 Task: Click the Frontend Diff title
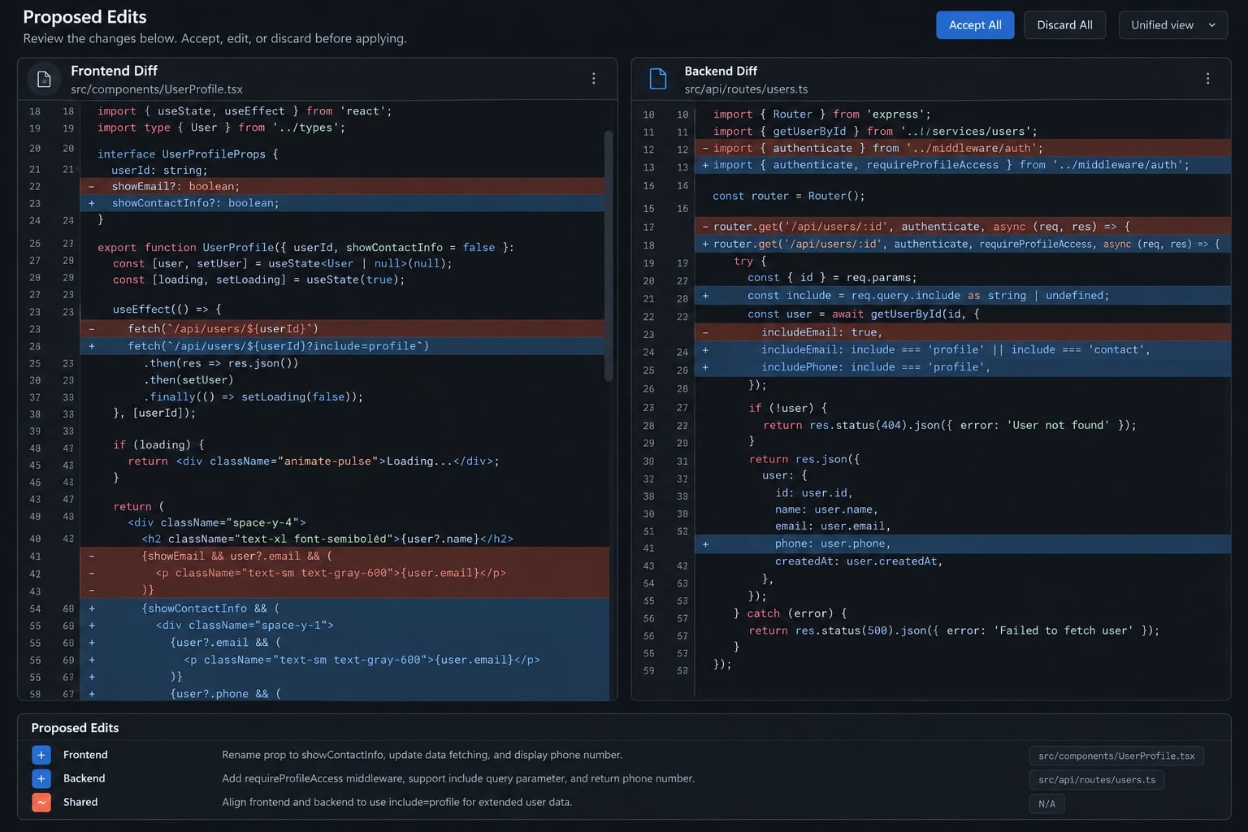[x=114, y=71]
